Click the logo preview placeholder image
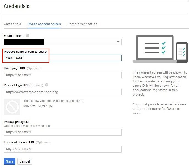The width and height of the screenshot is (190, 168). (12, 107)
